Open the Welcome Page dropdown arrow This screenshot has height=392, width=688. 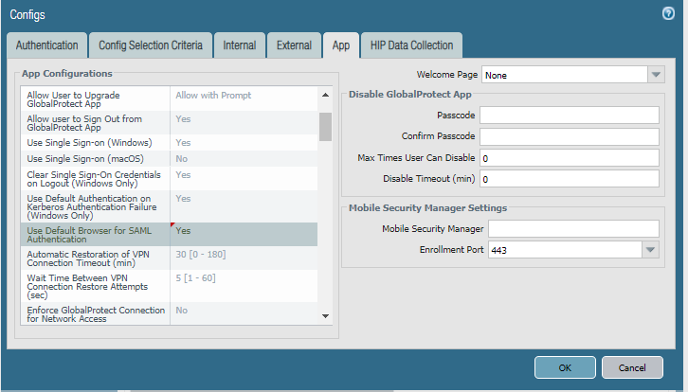tap(656, 75)
